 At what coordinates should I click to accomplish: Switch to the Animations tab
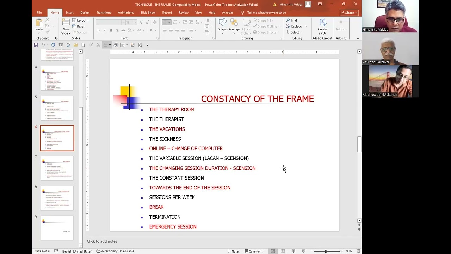(x=126, y=13)
